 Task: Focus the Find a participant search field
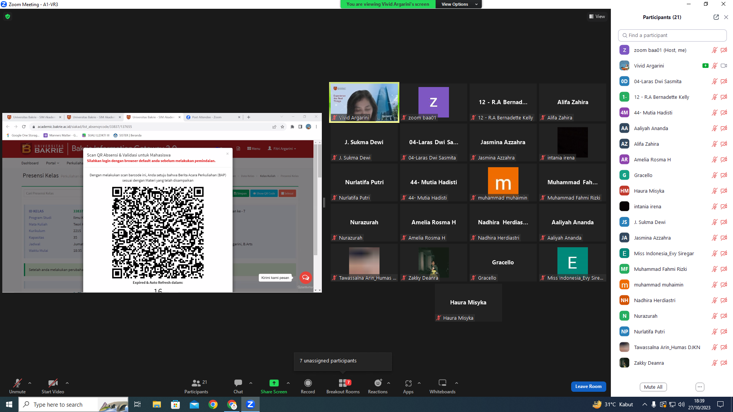tap(672, 35)
